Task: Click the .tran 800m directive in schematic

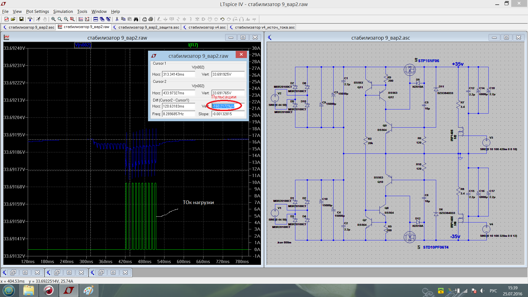Action: click(x=284, y=242)
